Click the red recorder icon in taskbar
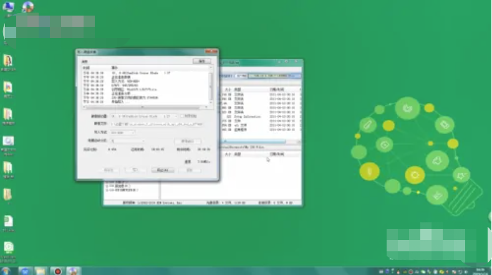492x275 pixels. point(57,271)
